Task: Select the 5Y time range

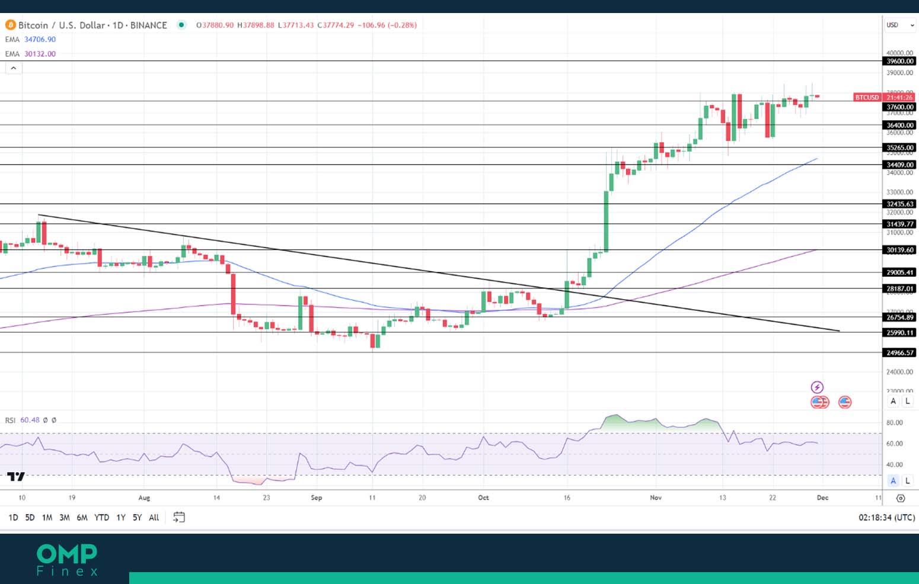Action: point(137,518)
